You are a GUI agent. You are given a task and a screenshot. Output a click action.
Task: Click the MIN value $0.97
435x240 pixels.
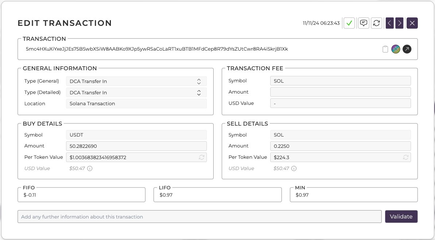pyautogui.click(x=302, y=195)
